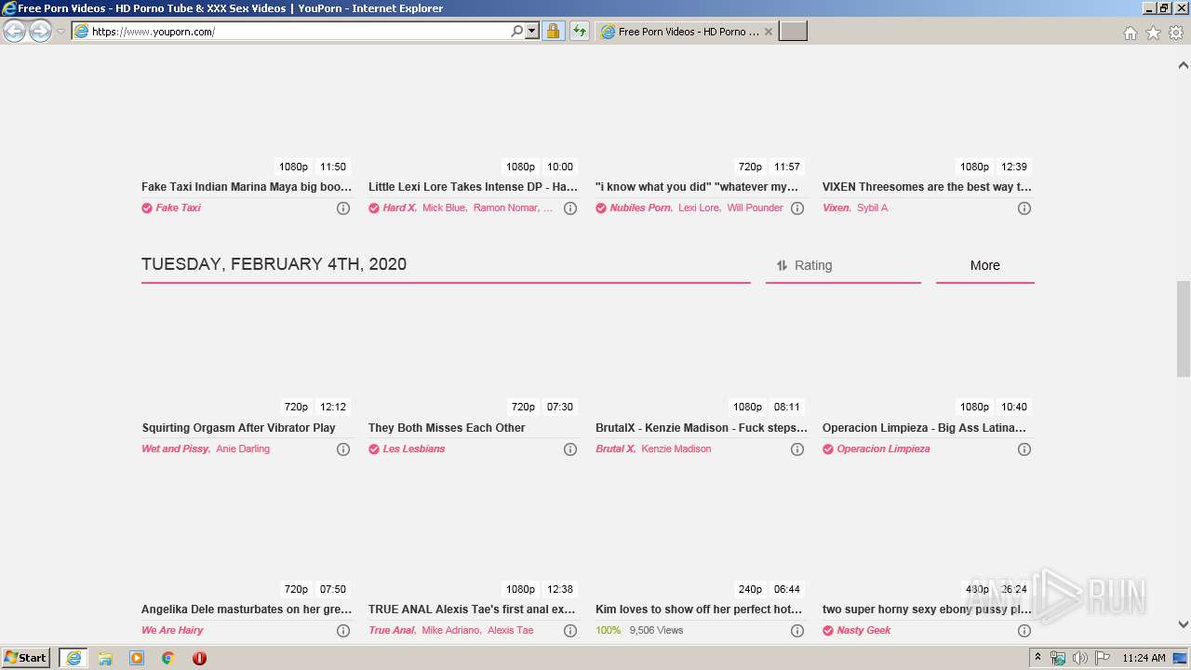This screenshot has width=1191, height=670.
Task: Open the Tools gear menu
Action: (x=1176, y=33)
